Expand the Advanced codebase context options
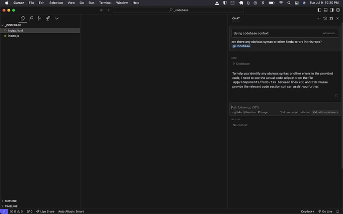This screenshot has width=343, height=214. tap(330, 33)
